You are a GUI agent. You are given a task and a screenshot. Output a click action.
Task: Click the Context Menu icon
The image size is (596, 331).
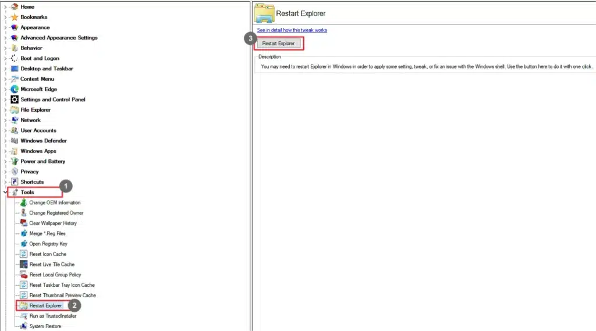coord(15,79)
